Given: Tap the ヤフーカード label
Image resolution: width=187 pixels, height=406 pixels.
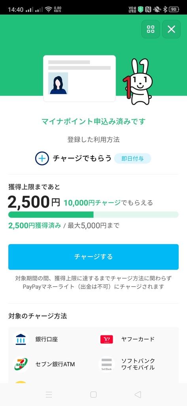Looking at the screenshot, I should point(138,339).
